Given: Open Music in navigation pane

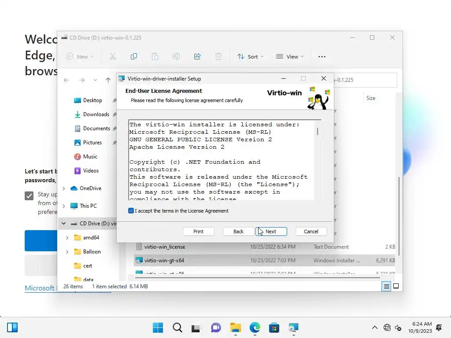Looking at the screenshot, I should click(90, 157).
